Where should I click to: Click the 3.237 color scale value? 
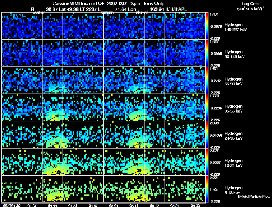point(214,150)
